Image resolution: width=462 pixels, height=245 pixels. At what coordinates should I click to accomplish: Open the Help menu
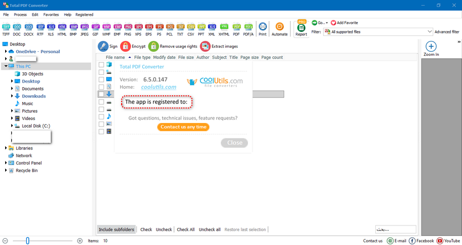click(x=67, y=14)
